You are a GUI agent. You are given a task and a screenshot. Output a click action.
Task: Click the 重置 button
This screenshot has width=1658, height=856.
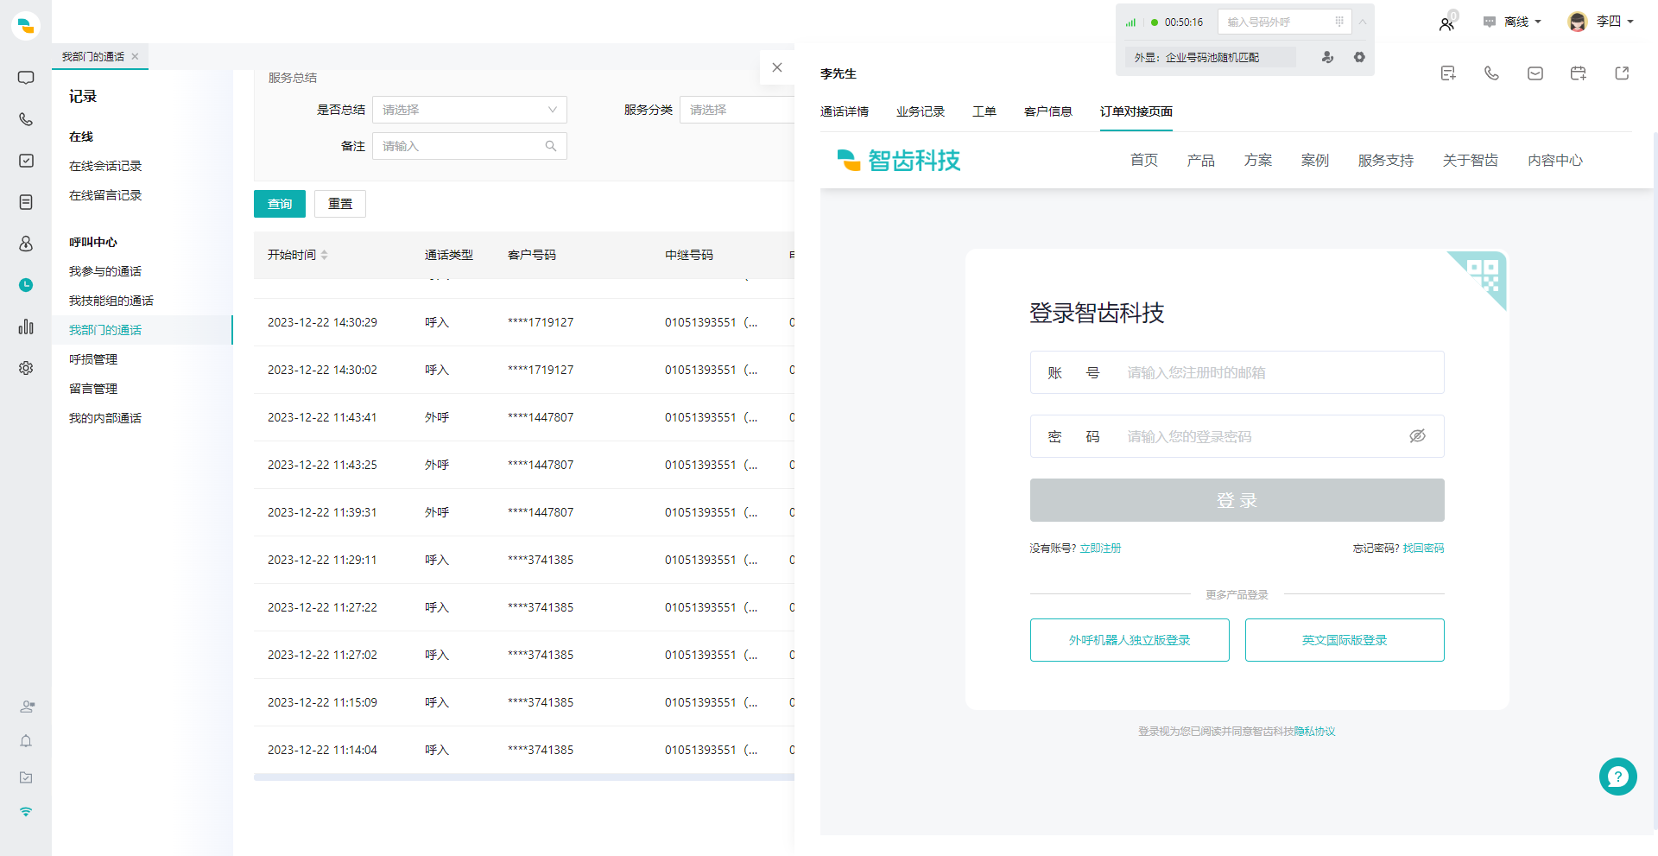point(340,204)
